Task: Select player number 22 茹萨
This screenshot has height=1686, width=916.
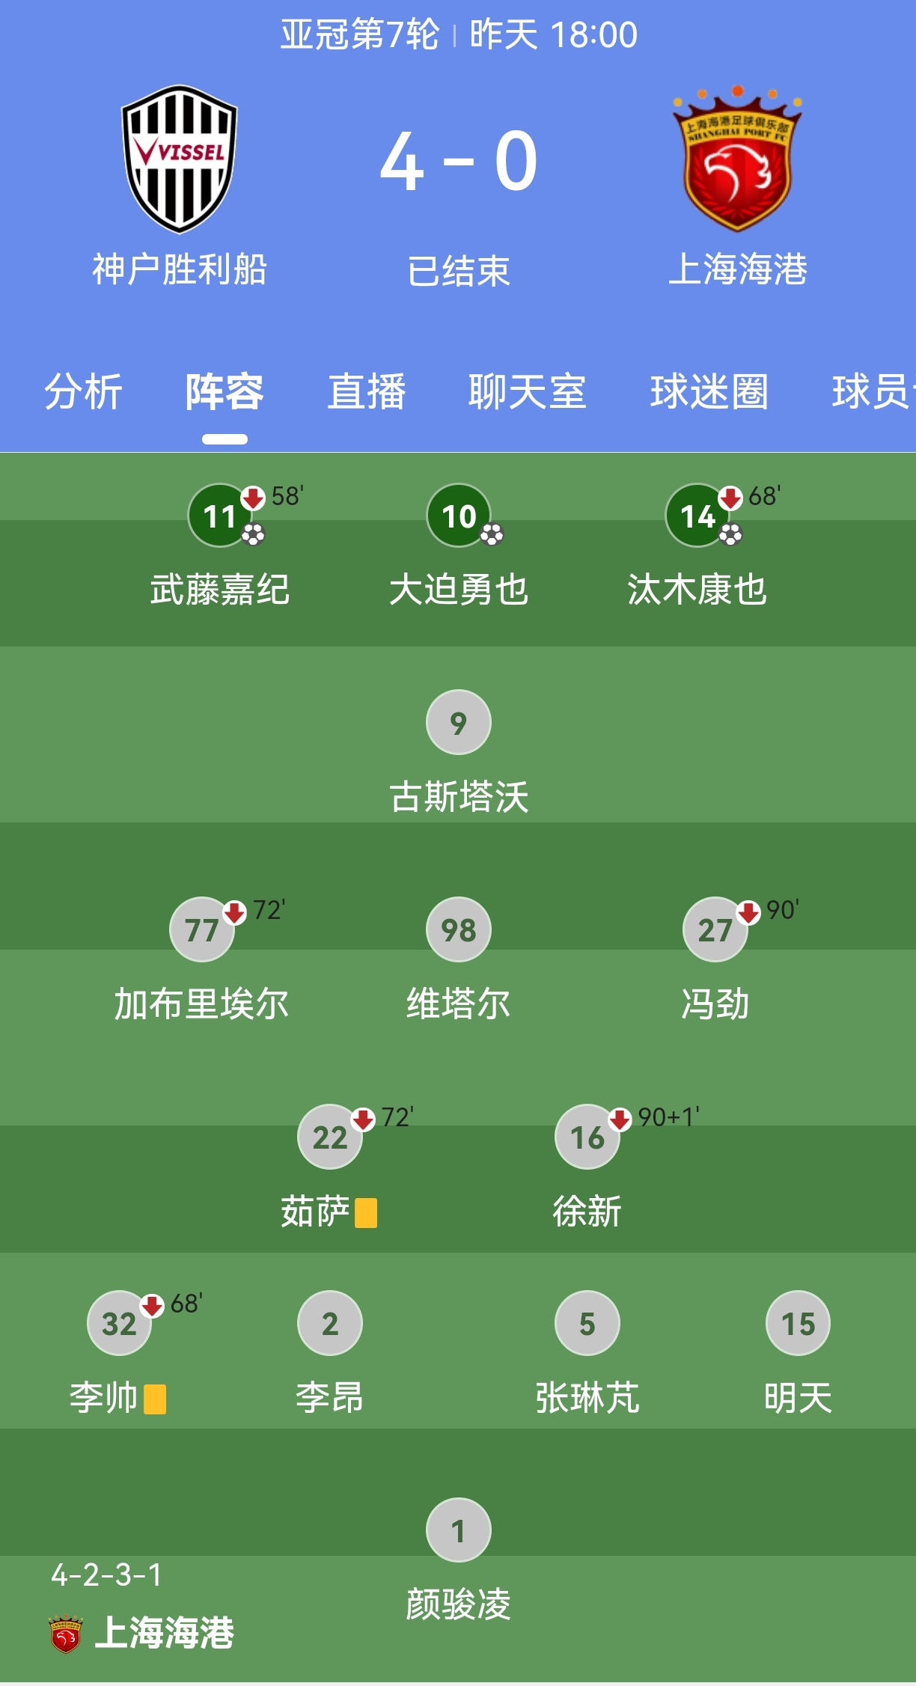Action: pyautogui.click(x=330, y=1137)
